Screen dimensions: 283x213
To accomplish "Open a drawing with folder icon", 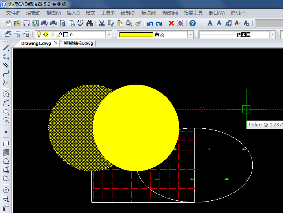I will [17, 23].
